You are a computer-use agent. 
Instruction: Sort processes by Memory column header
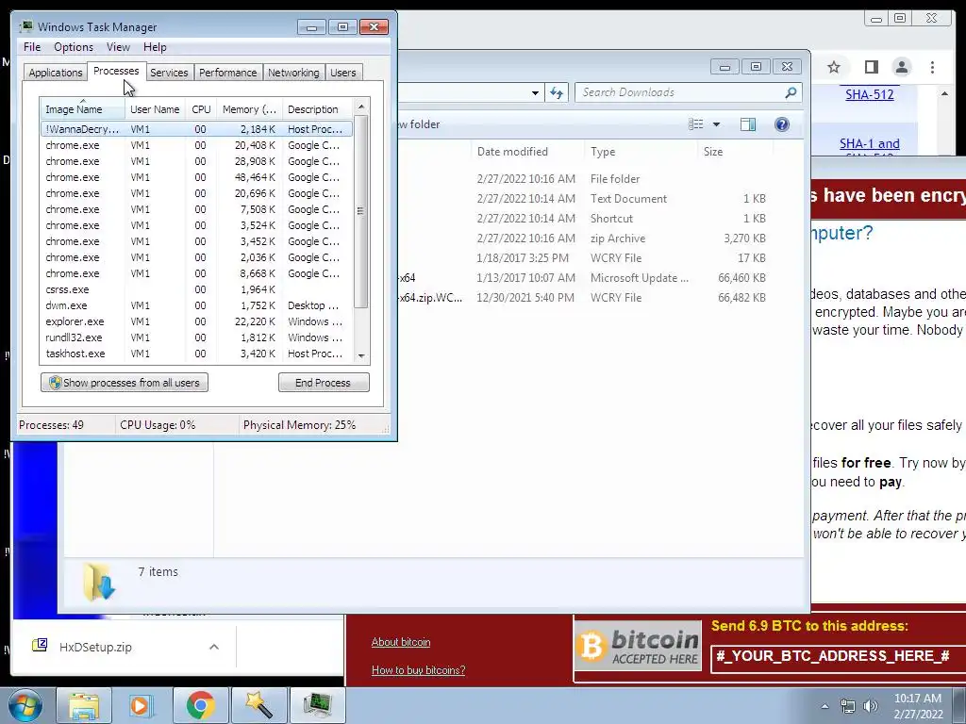pyautogui.click(x=249, y=109)
